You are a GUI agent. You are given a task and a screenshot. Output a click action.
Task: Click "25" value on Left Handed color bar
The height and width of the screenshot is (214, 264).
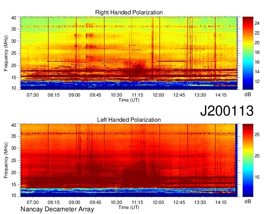click(x=257, y=135)
